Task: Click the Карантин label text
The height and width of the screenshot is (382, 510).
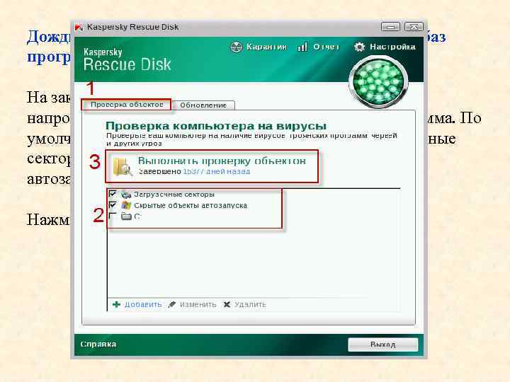Action: point(267,47)
